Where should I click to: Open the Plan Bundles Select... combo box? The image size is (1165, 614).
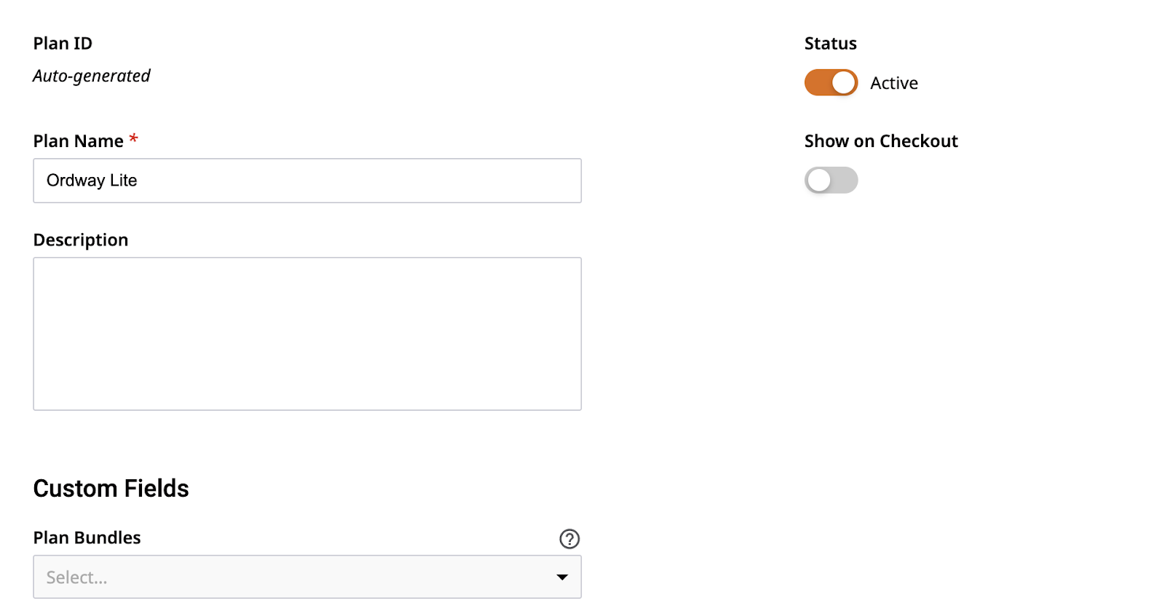[x=307, y=577]
